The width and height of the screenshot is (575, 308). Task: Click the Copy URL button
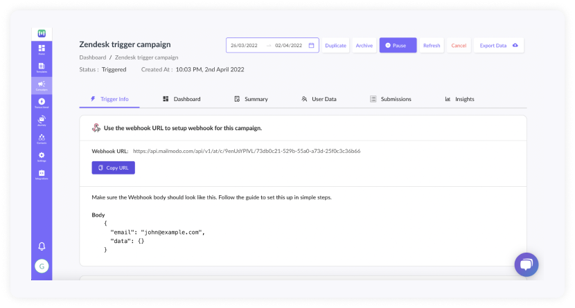tap(114, 167)
